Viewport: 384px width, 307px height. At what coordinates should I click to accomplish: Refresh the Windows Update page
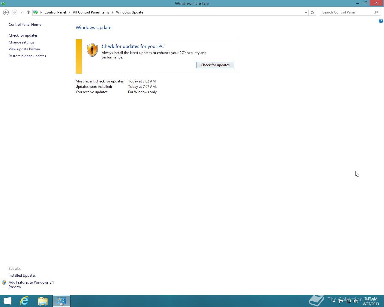pyautogui.click(x=312, y=12)
